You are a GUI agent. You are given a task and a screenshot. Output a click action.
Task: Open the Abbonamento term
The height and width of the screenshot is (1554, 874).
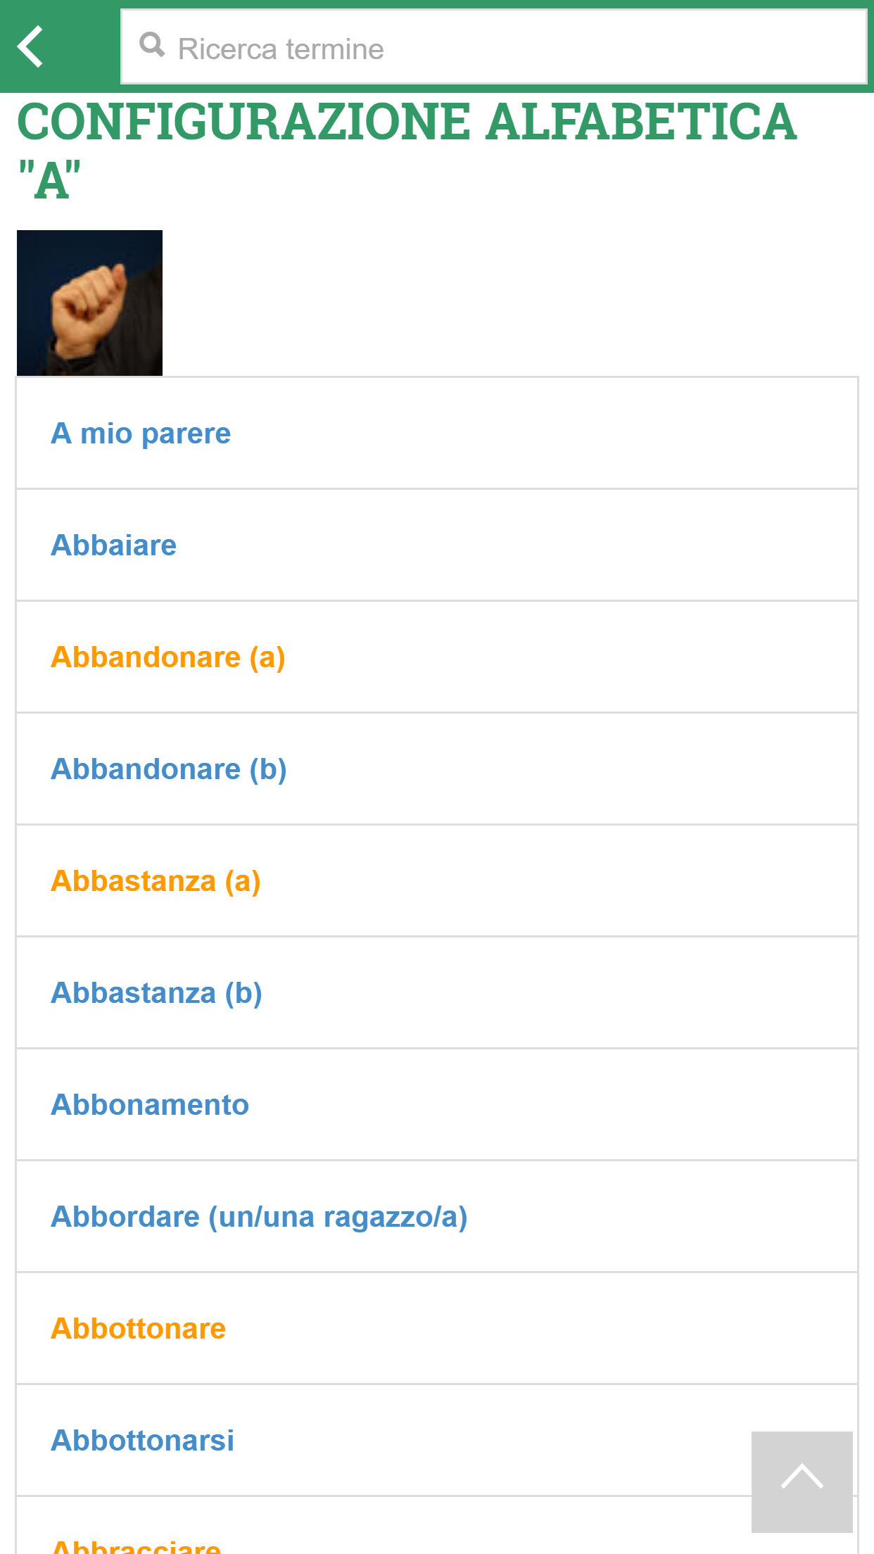click(150, 1105)
